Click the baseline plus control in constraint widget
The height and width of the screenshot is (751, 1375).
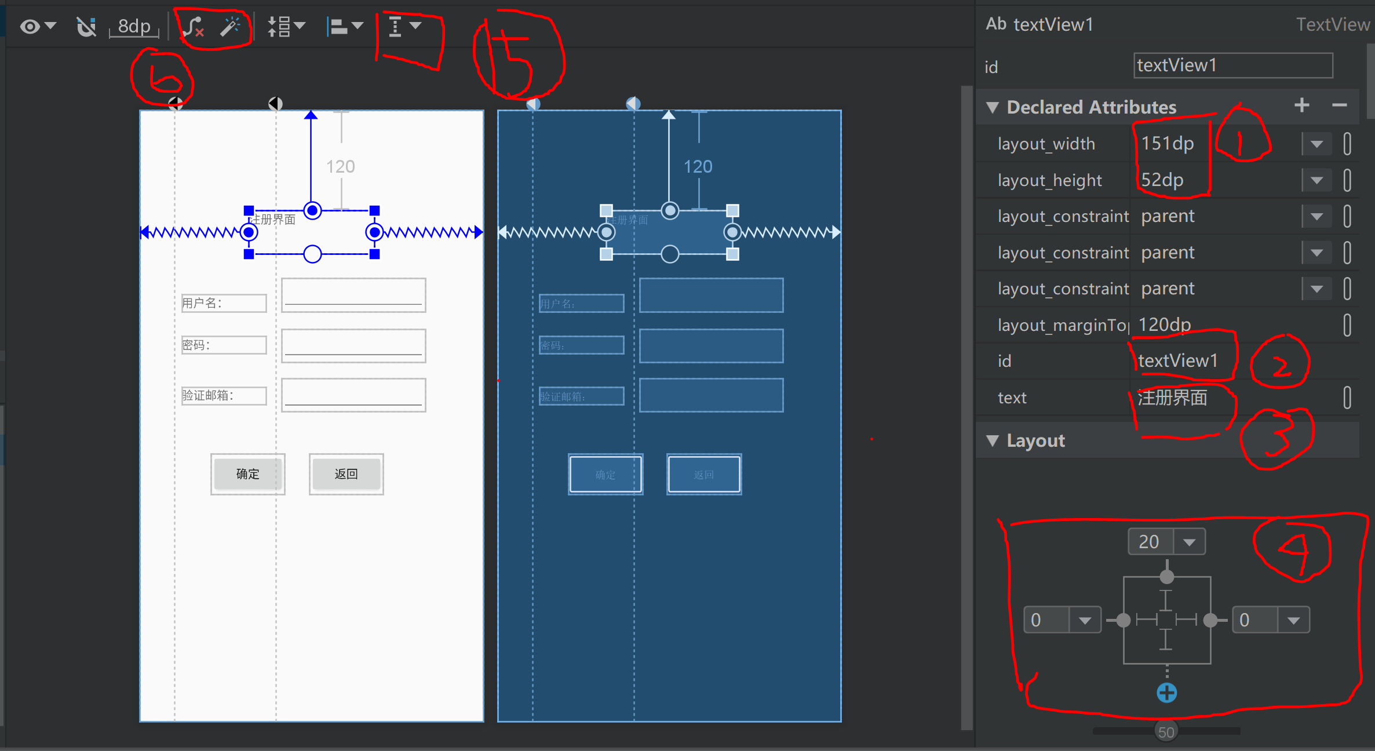pos(1166,692)
